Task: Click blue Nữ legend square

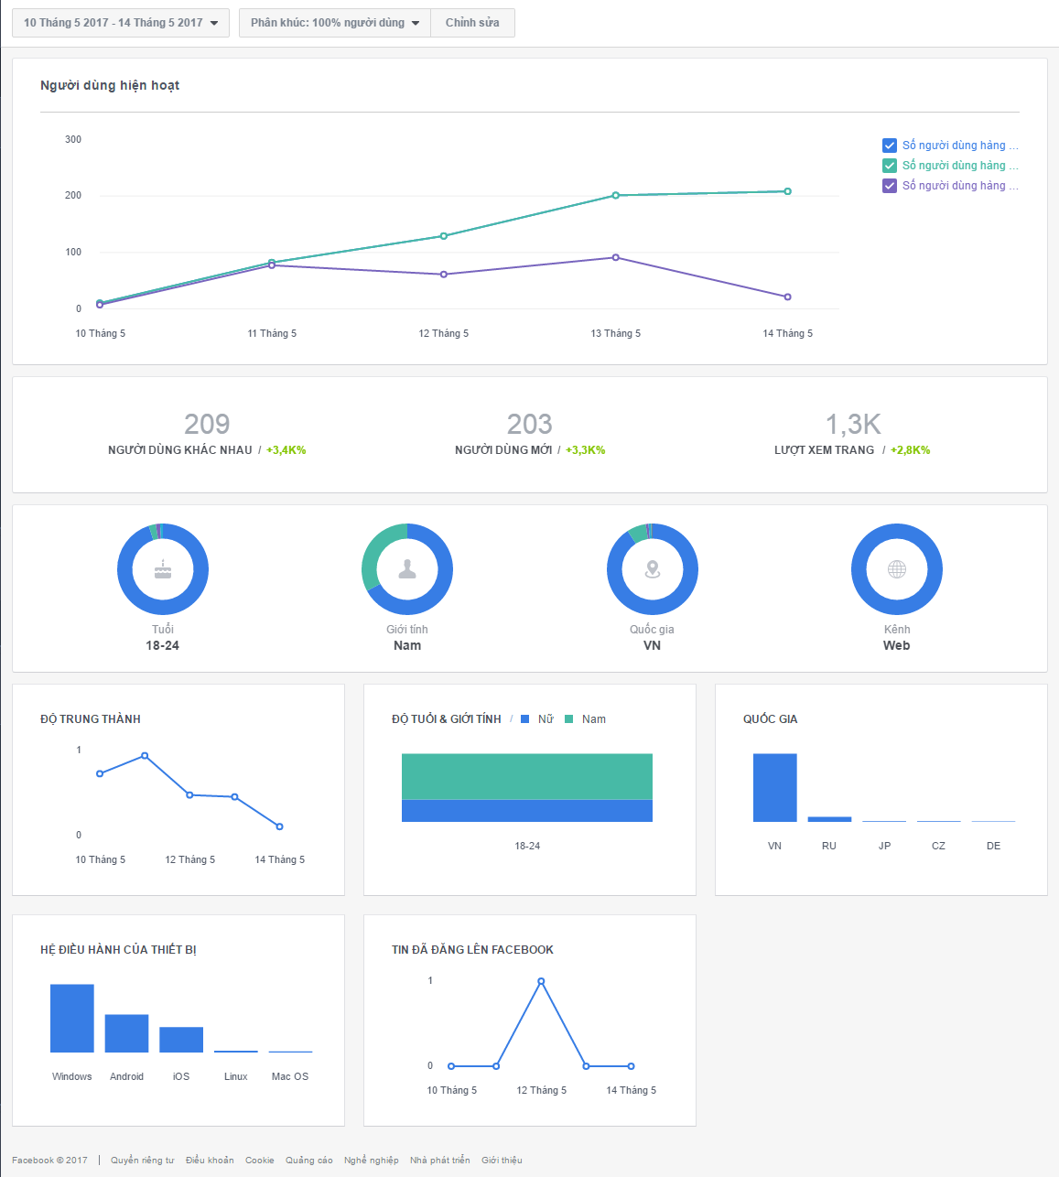Action: click(525, 719)
